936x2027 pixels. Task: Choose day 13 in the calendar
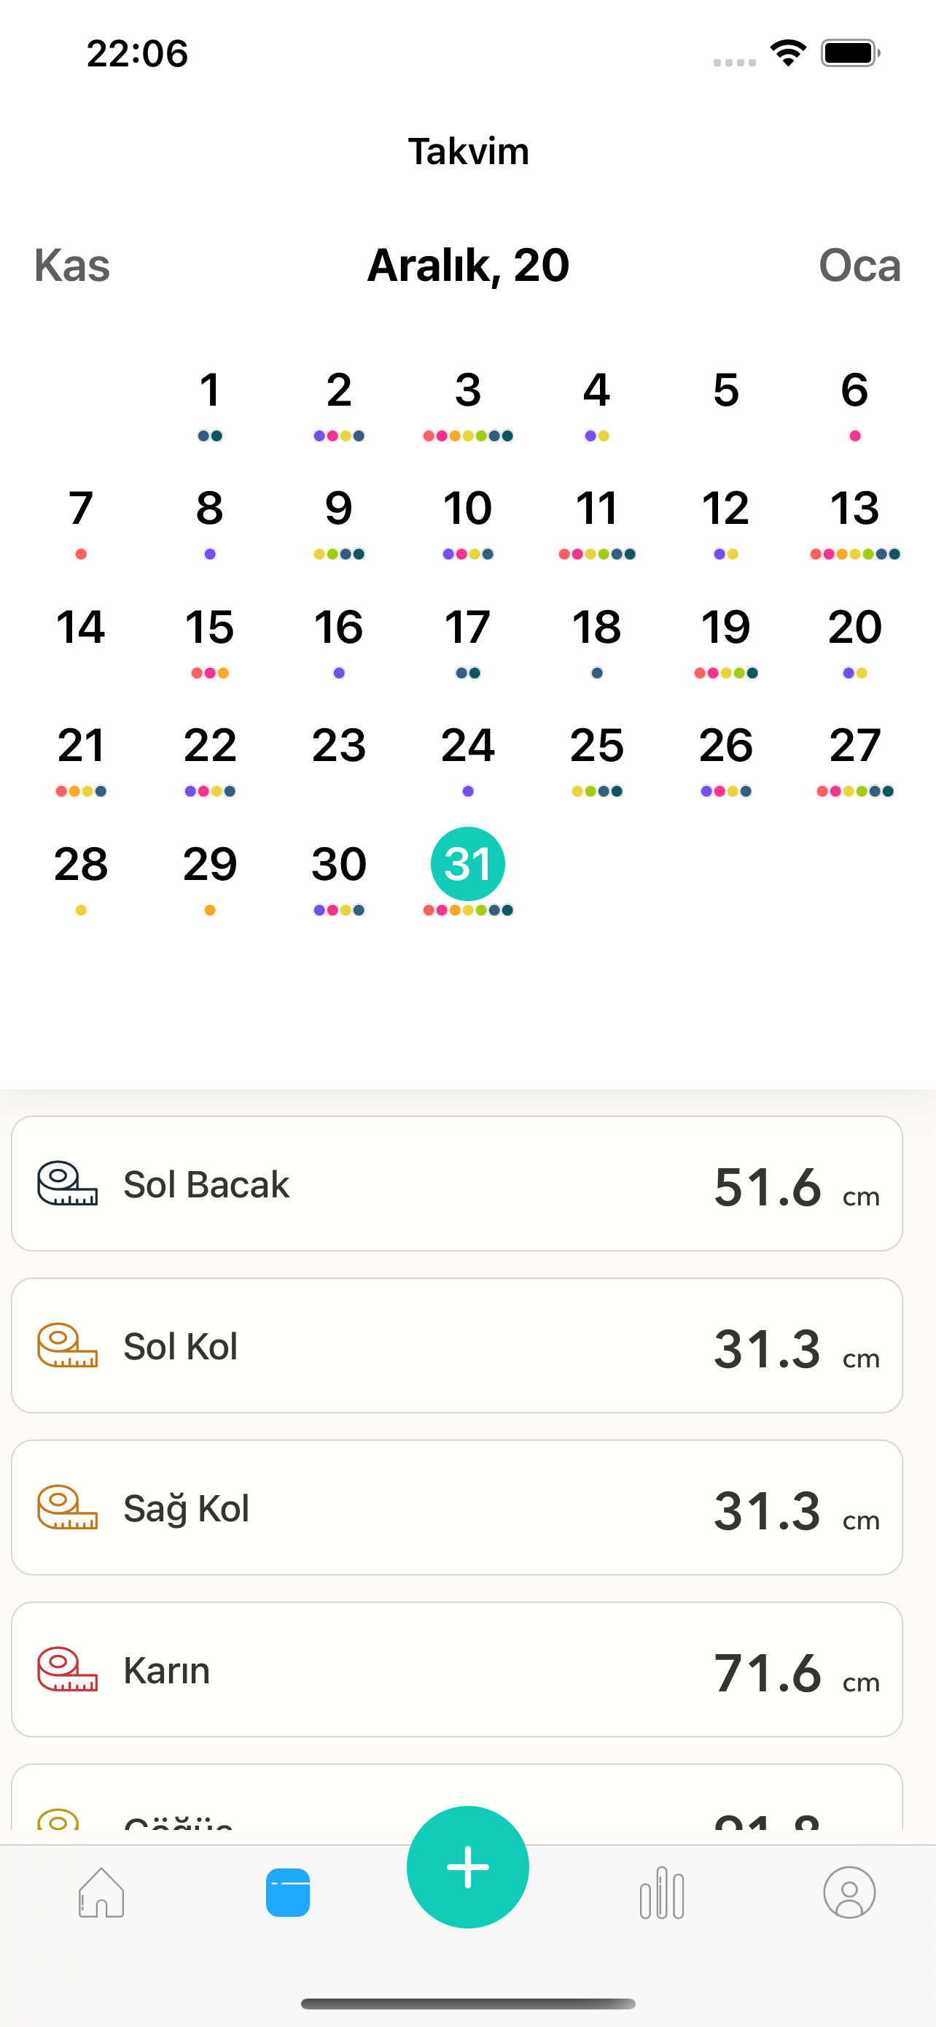(x=854, y=509)
